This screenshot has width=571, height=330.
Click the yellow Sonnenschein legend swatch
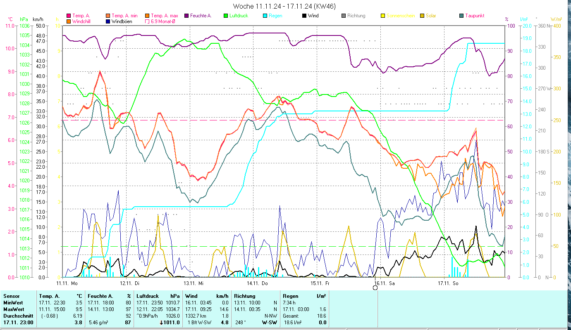(383, 16)
